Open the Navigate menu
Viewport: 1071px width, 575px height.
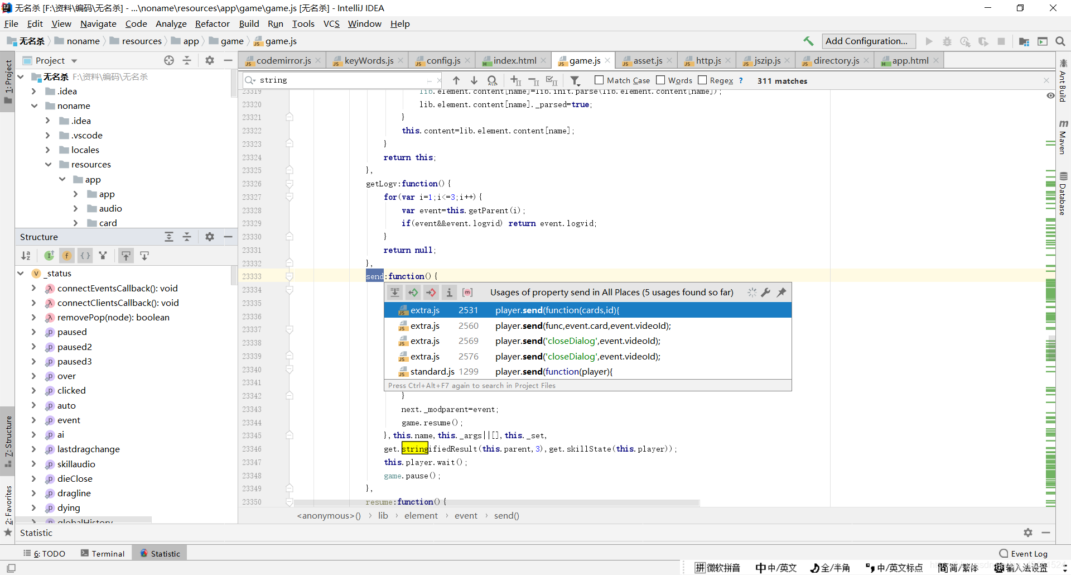coord(98,23)
